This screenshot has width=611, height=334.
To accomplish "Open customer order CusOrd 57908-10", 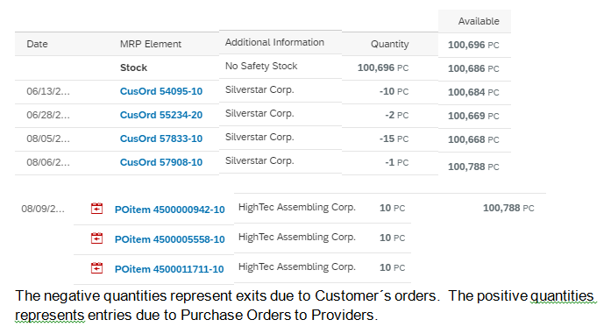I will point(161,162).
